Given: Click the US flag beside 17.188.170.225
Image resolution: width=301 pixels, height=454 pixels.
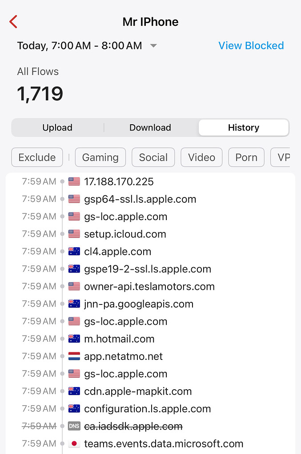Looking at the screenshot, I should pyautogui.click(x=74, y=182).
